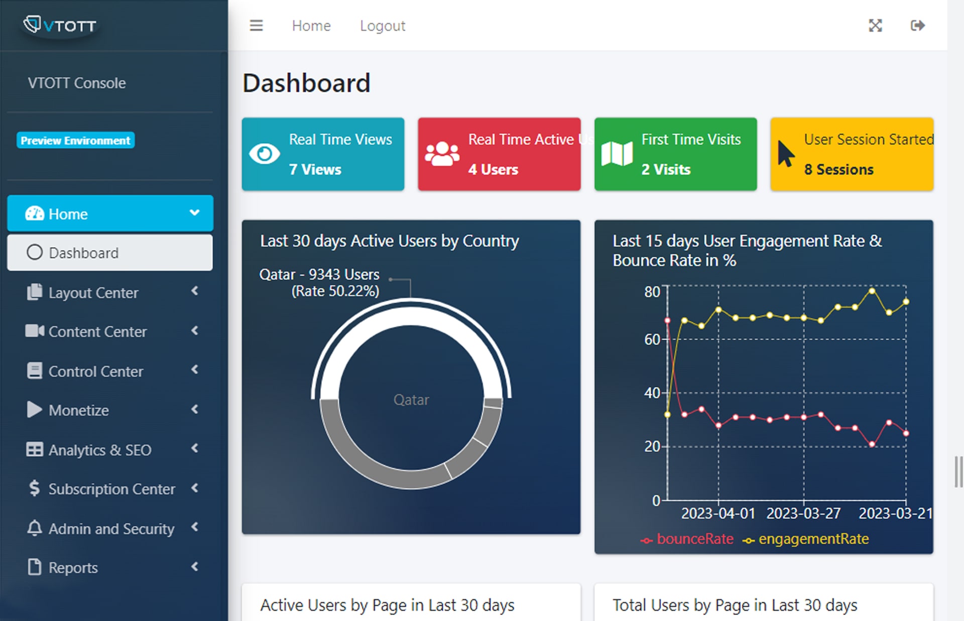Click the map icon on First Time Visits

[x=617, y=154]
